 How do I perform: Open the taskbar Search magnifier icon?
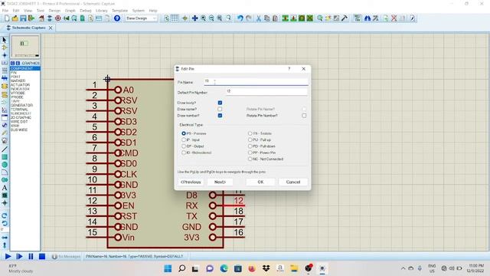[x=181, y=268]
